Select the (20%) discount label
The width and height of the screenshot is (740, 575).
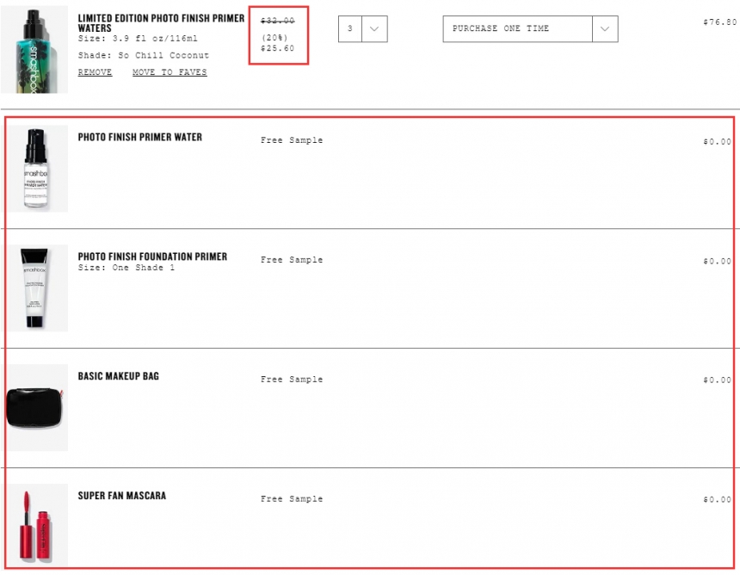(274, 38)
